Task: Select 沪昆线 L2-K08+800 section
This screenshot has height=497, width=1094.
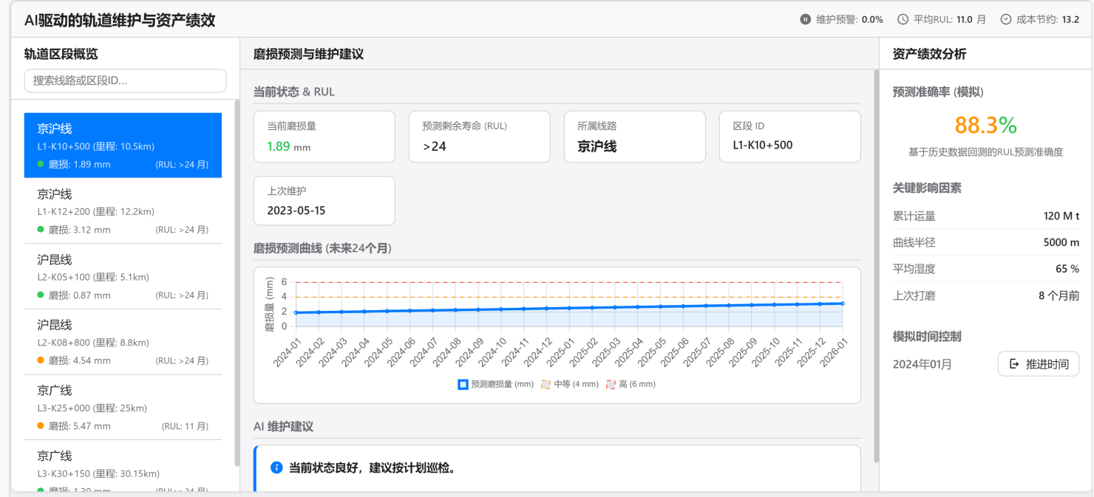Action: [123, 342]
